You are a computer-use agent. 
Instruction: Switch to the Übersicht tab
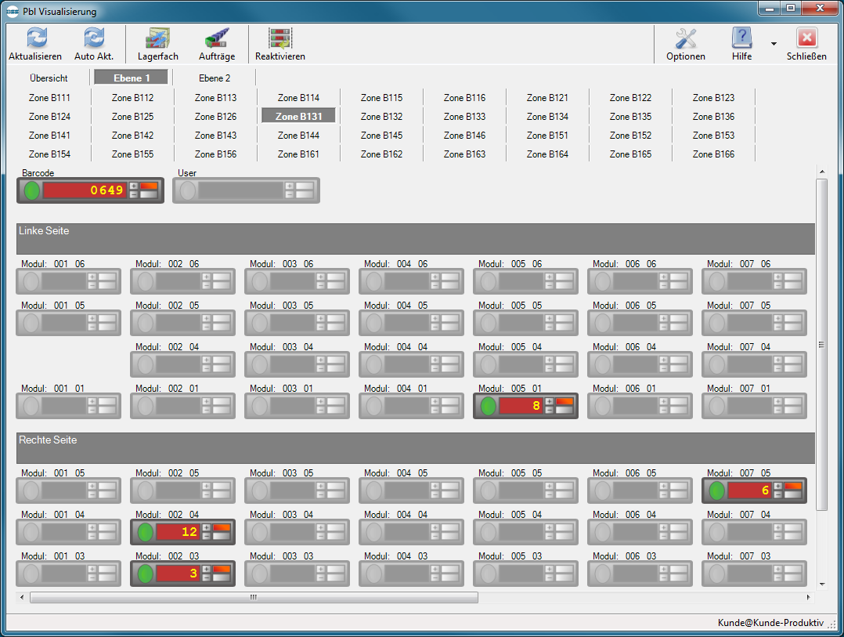point(49,78)
